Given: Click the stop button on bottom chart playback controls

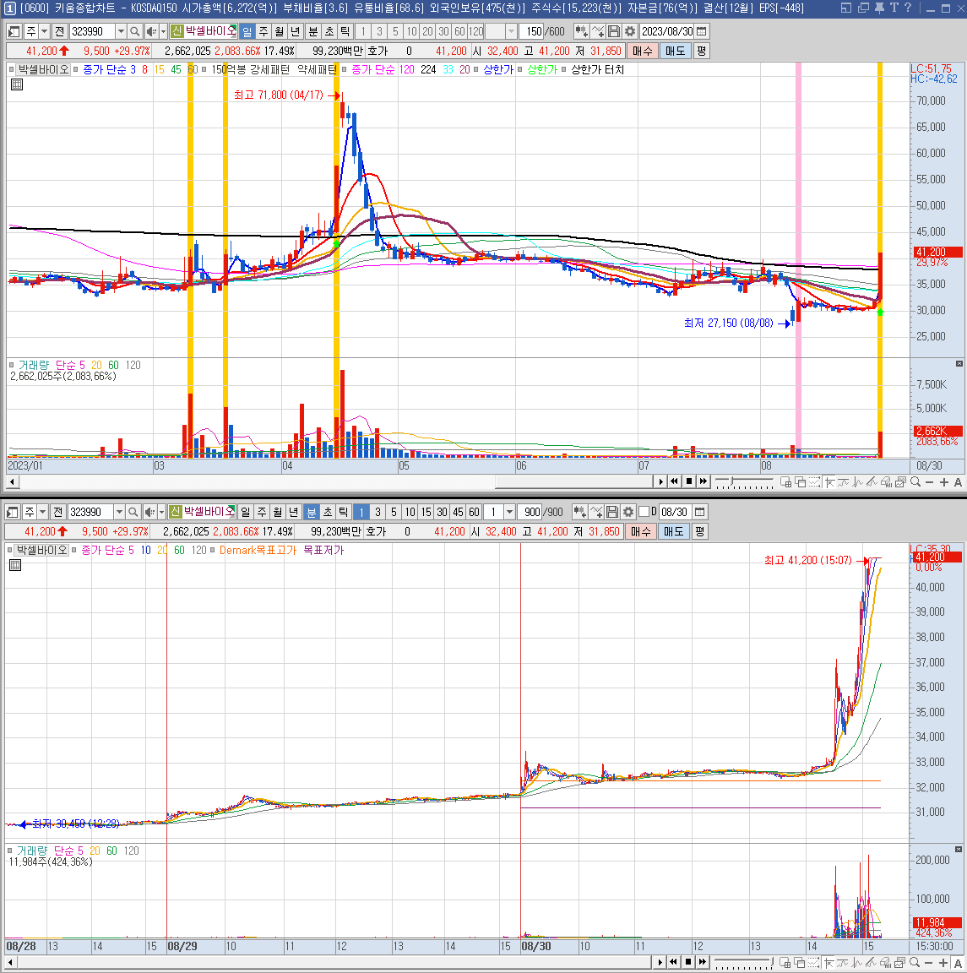Looking at the screenshot, I should pos(687,962).
